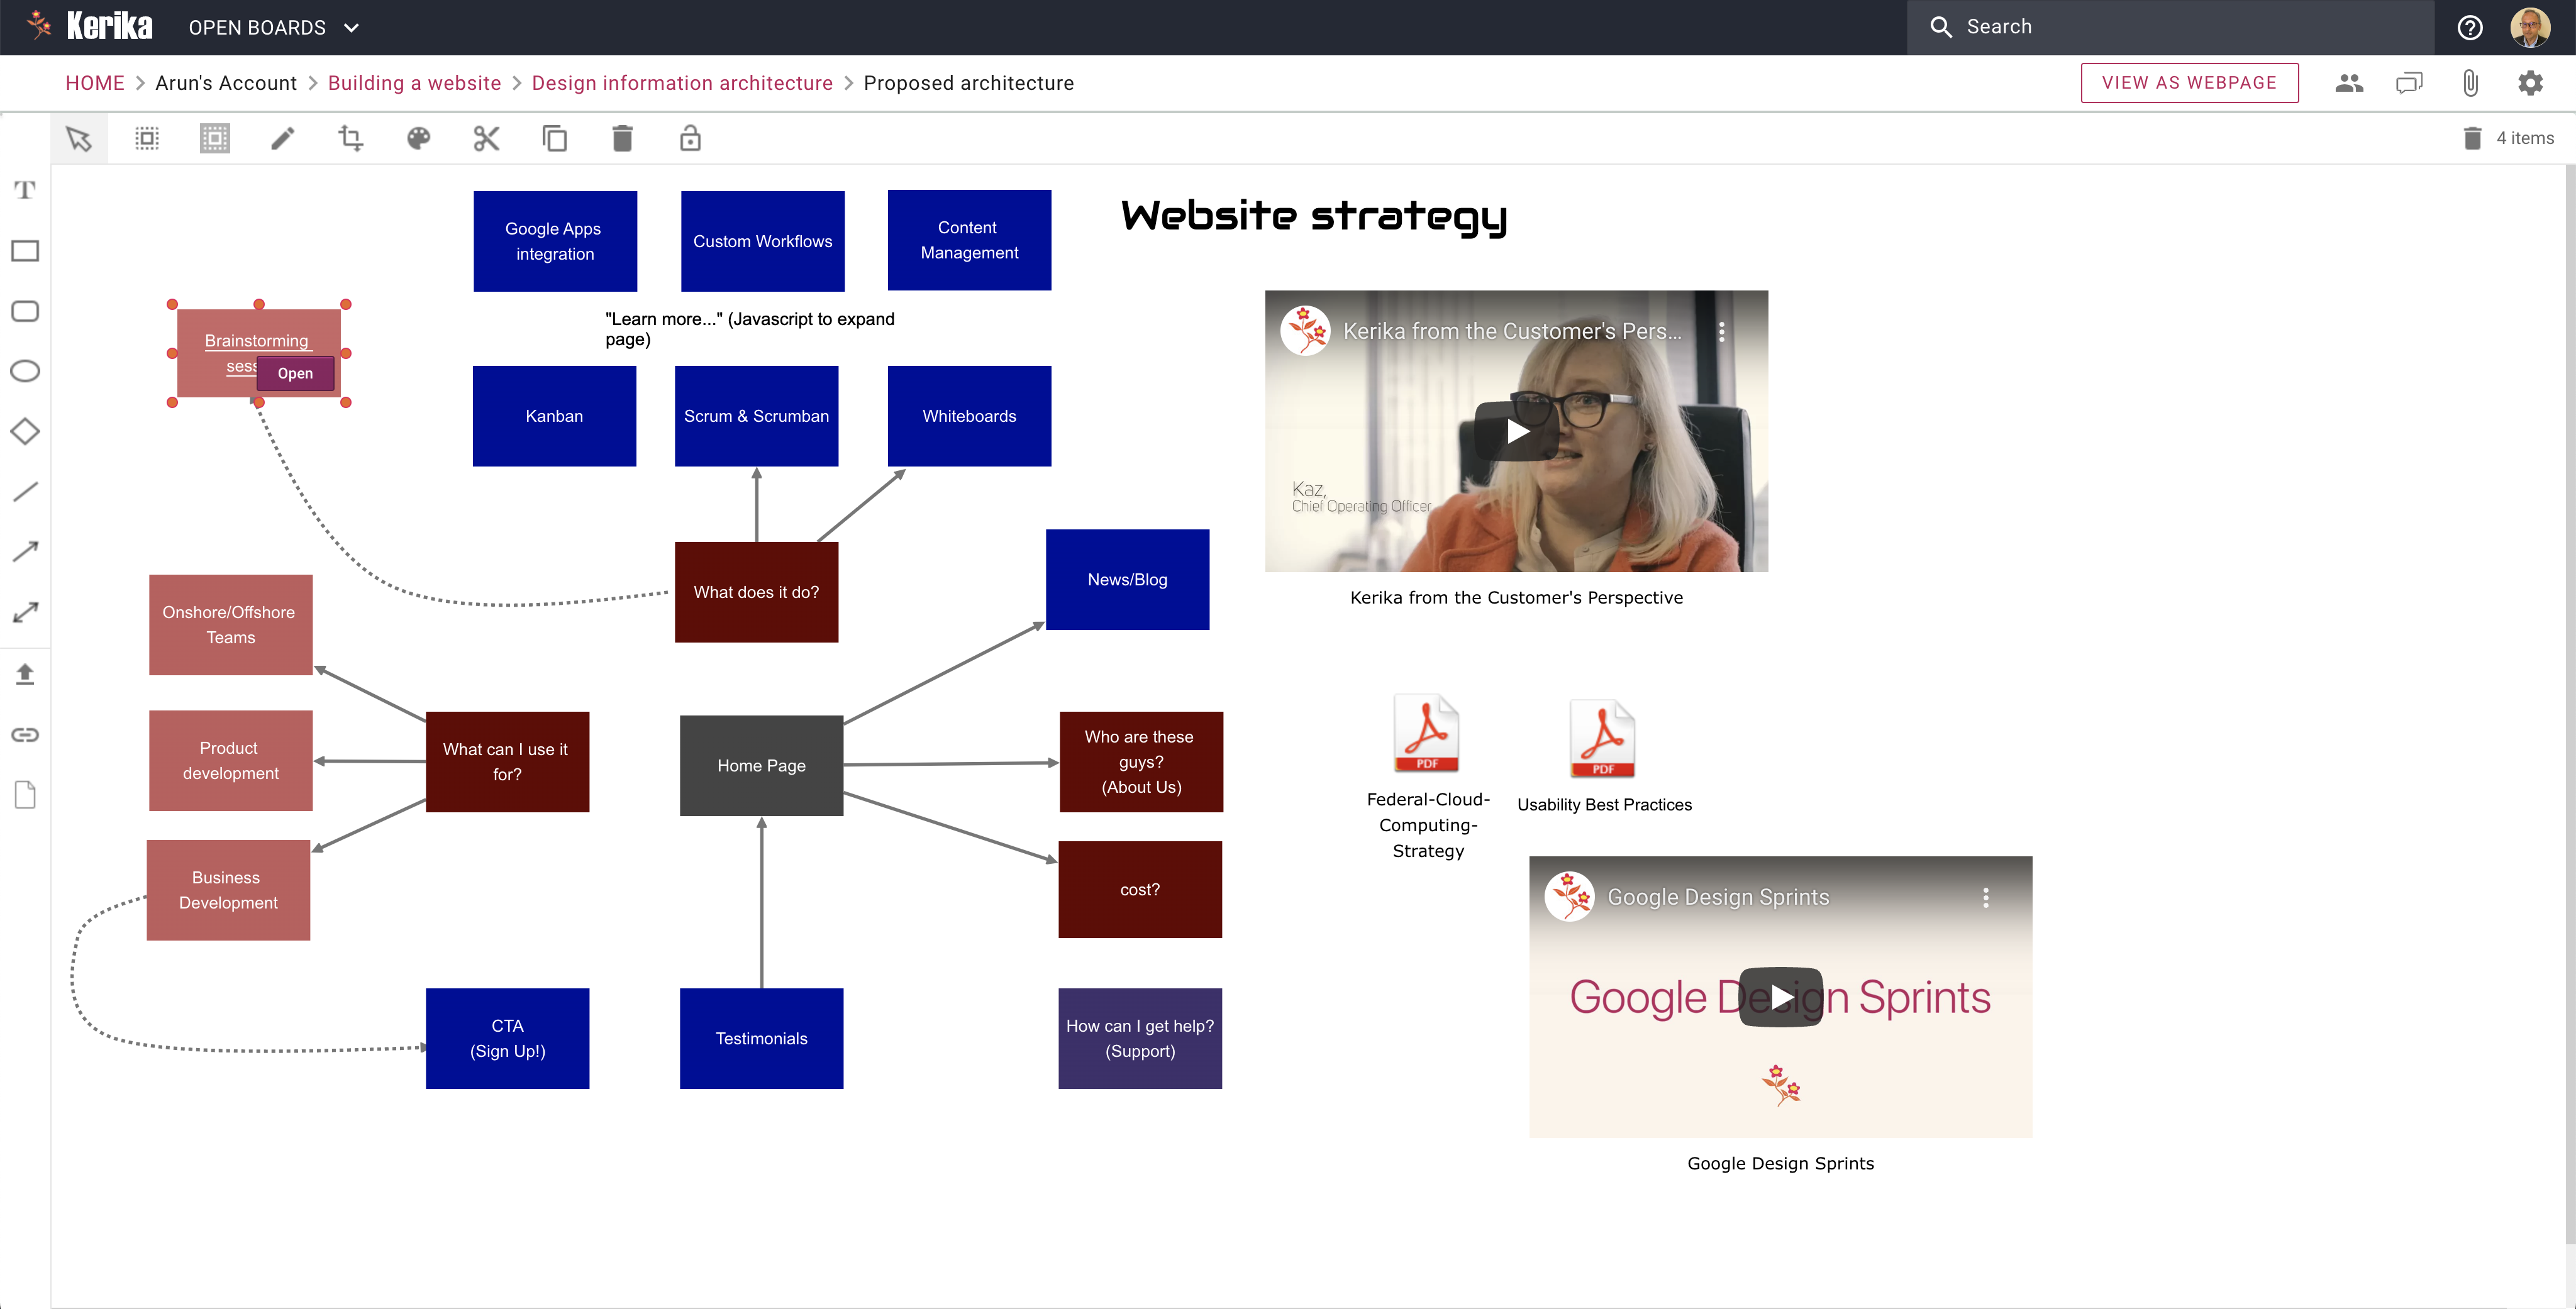Click the attachments paperclip icon

[2470, 83]
